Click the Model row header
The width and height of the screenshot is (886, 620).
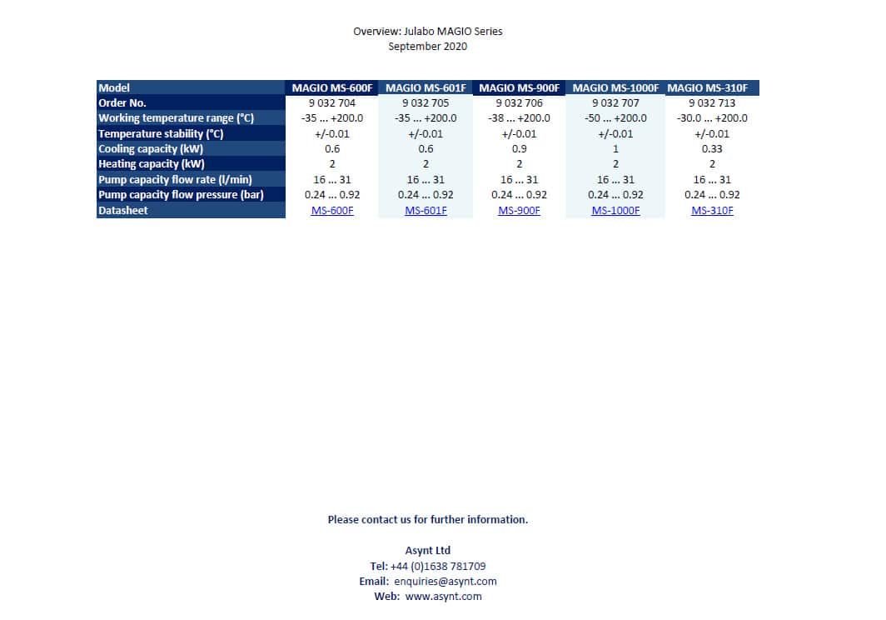(x=191, y=87)
